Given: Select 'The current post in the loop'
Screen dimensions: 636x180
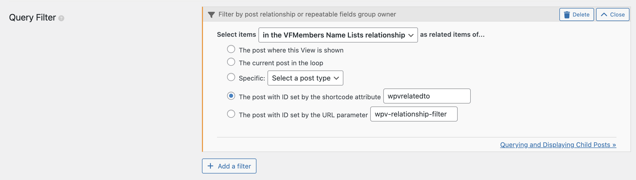Looking at the screenshot, I should point(231,62).
